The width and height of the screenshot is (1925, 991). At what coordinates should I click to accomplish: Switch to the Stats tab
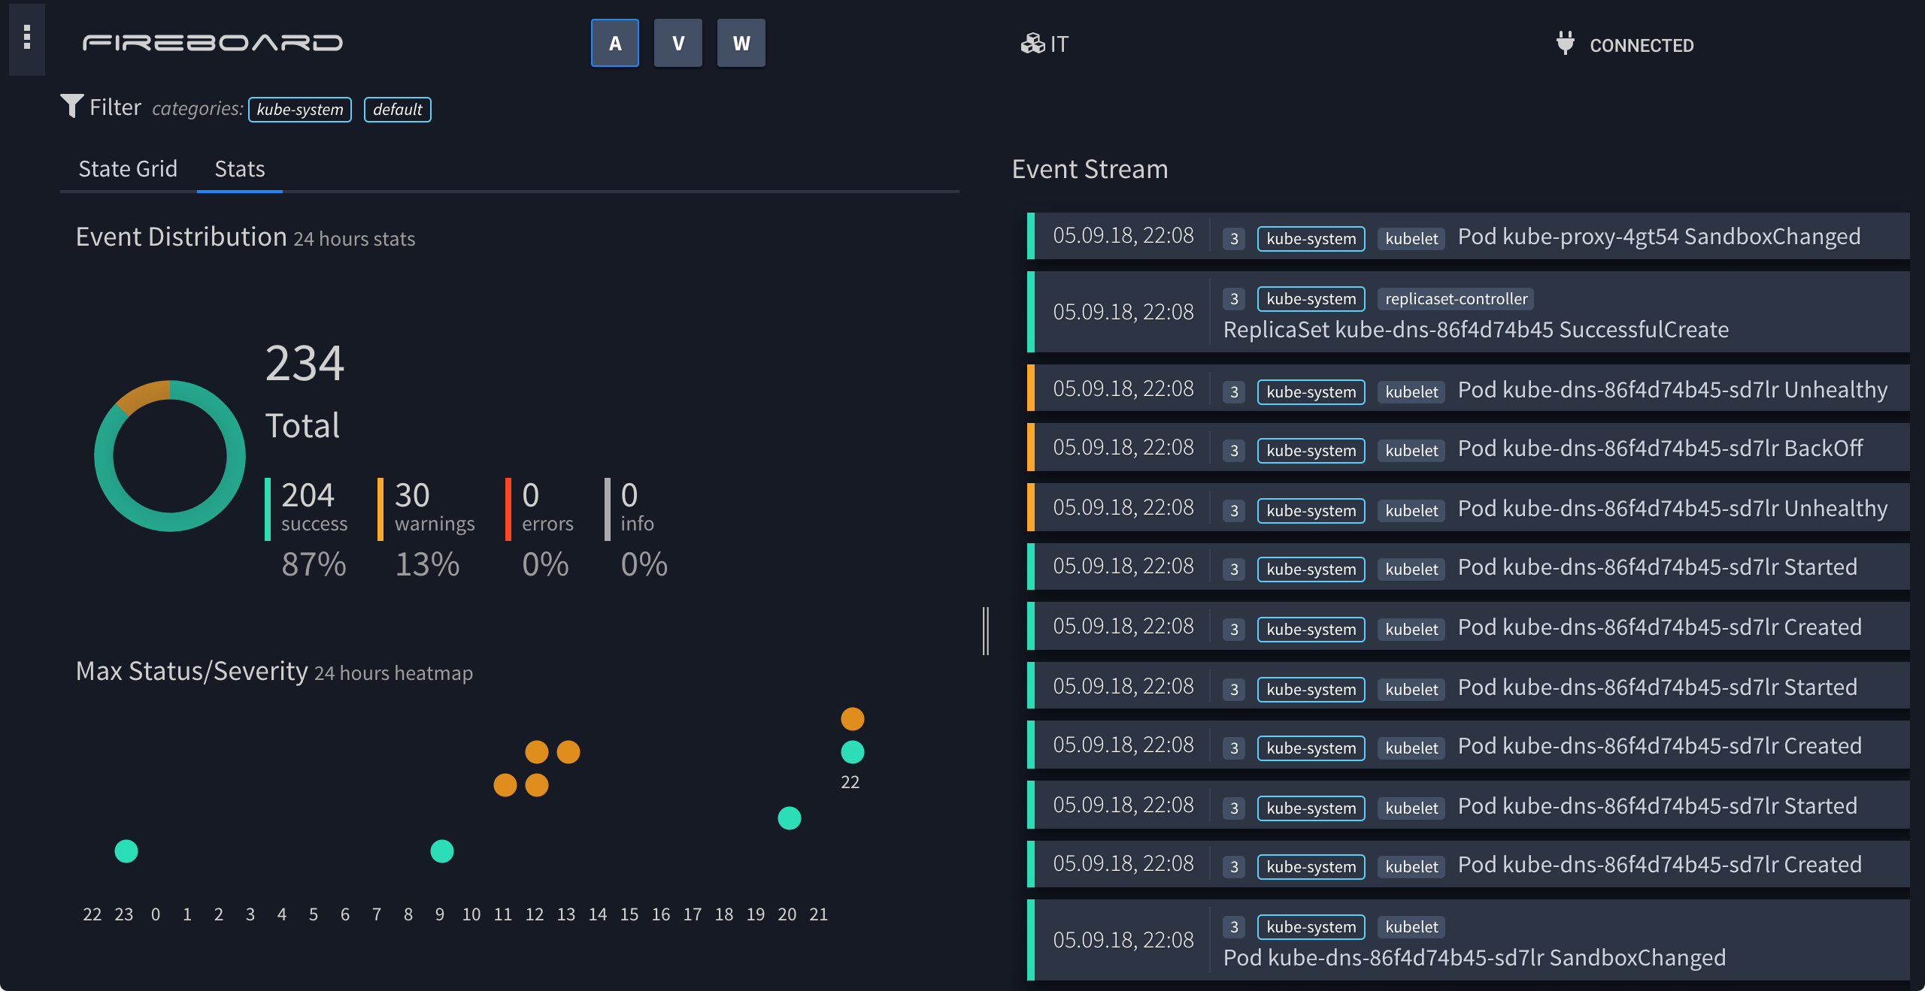tap(239, 168)
